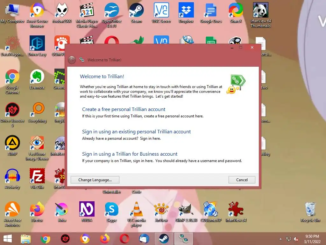Select the AIMP desktop icon
326x245 pixels.
(12, 145)
